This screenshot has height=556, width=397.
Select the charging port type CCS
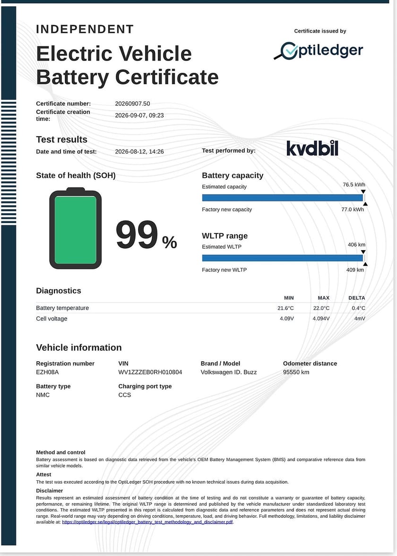[125, 395]
